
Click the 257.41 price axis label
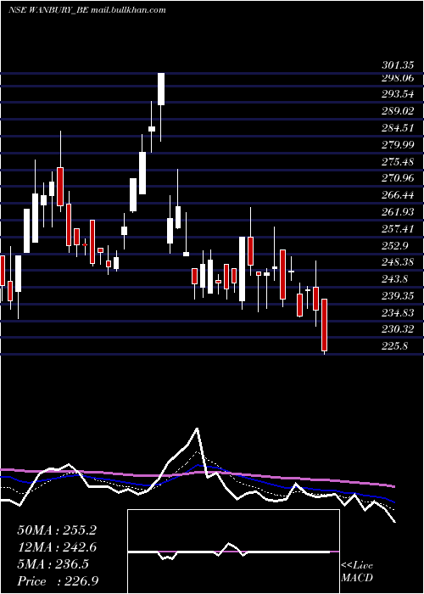[398, 229]
